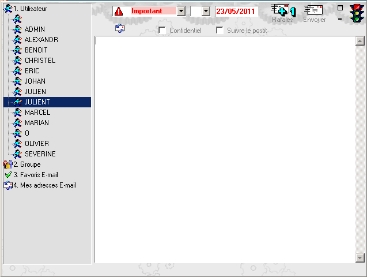Open the small empty combo box dropdown
Screen dimensions: 367x277
[x=206, y=11]
